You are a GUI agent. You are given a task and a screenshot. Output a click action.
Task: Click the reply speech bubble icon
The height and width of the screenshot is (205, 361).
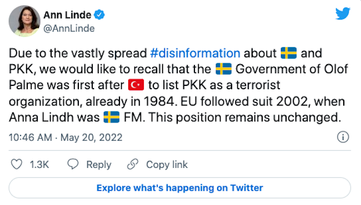click(x=73, y=164)
